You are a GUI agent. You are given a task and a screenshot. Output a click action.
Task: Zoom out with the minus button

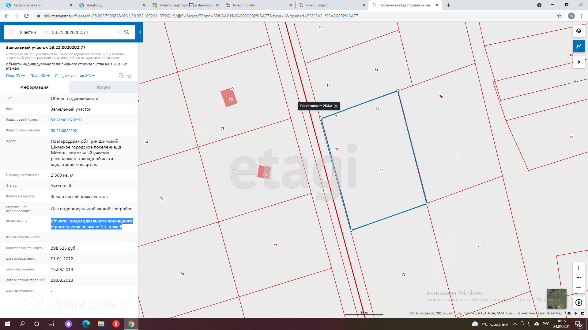(579, 287)
